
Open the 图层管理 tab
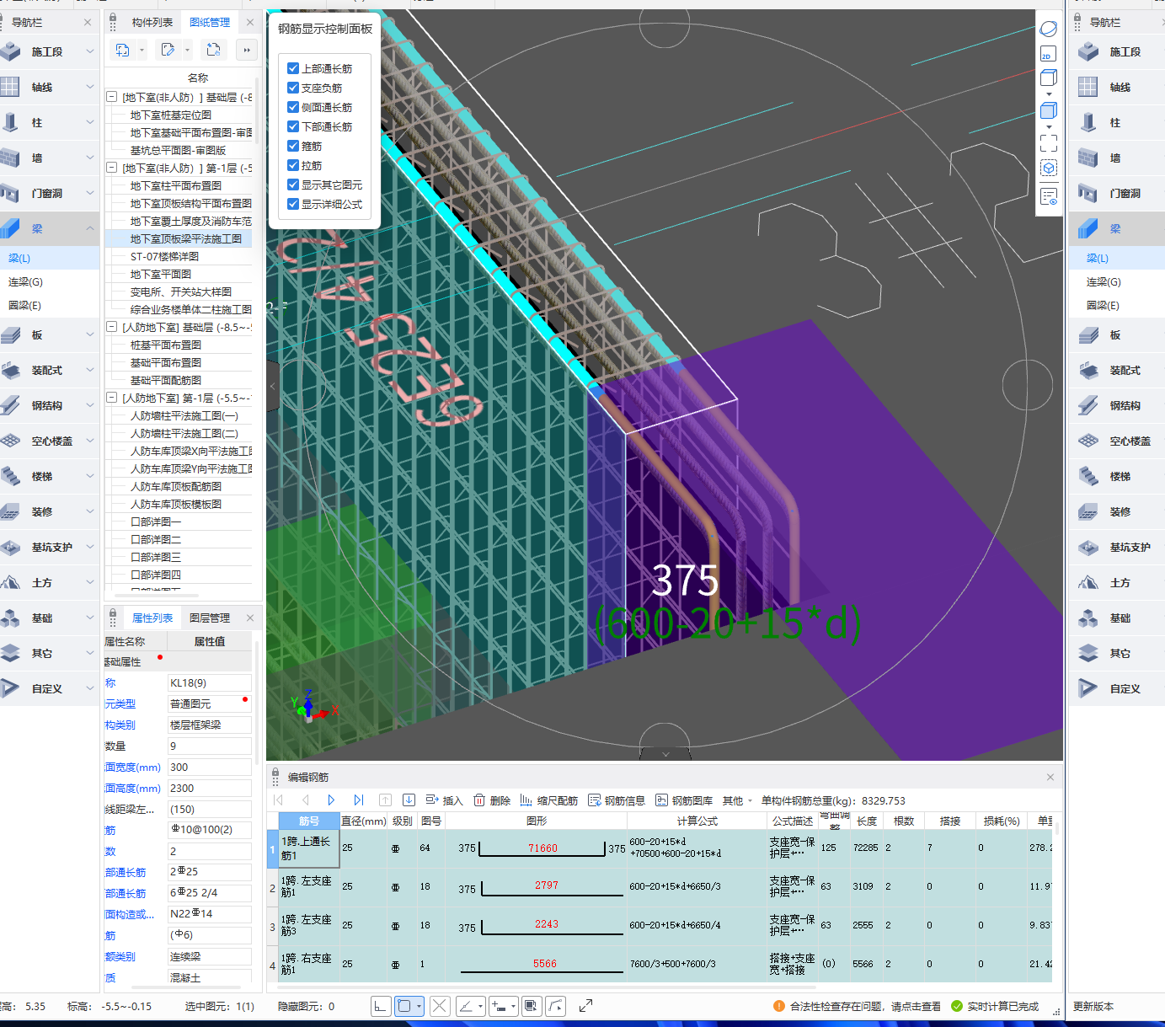[x=209, y=618]
